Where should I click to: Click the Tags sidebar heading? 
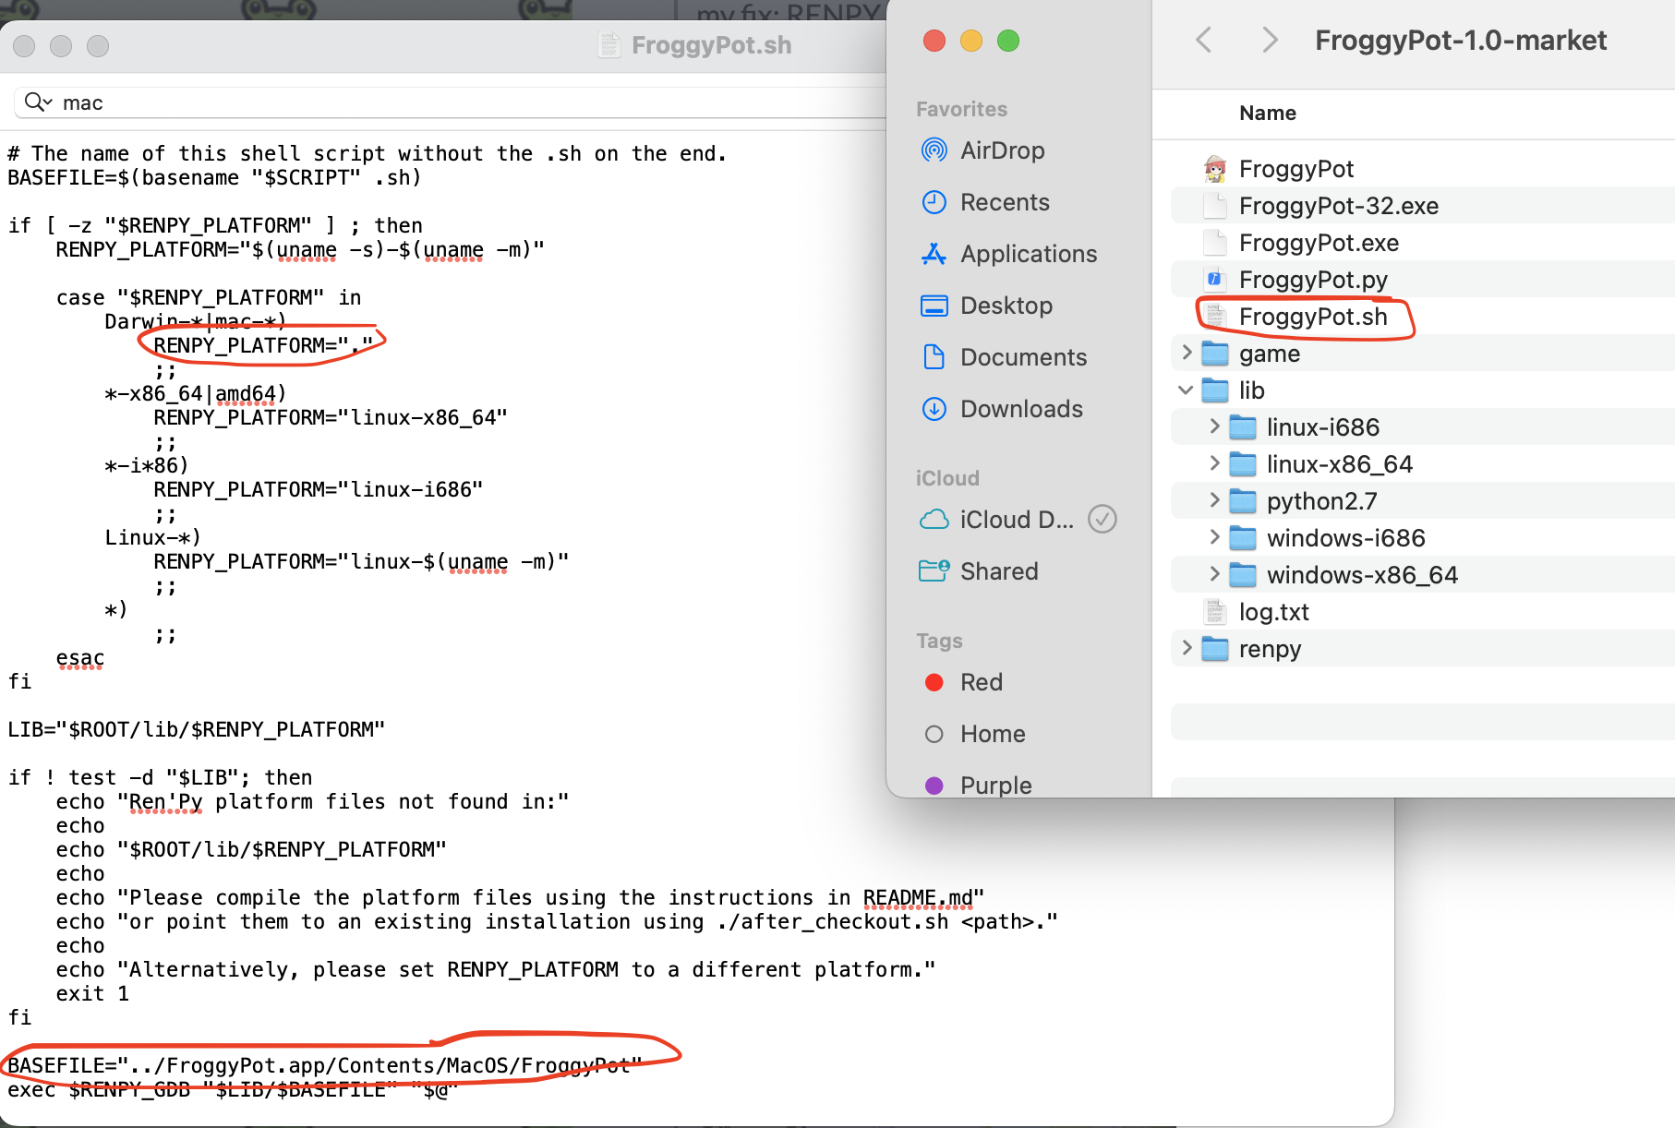pyautogui.click(x=939, y=641)
